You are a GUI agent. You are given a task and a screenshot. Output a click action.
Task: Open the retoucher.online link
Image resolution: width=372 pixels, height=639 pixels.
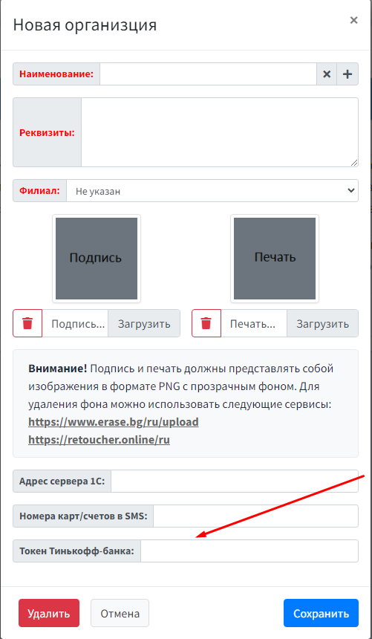[x=99, y=440]
